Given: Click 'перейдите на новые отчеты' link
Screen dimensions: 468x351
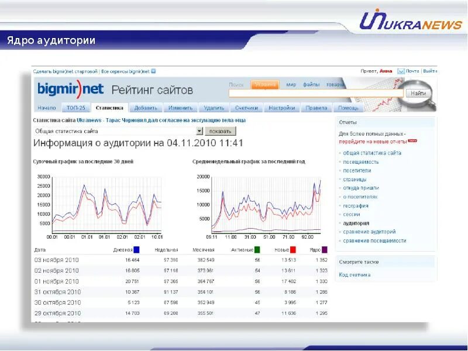Looking at the screenshot, I should point(373,142).
